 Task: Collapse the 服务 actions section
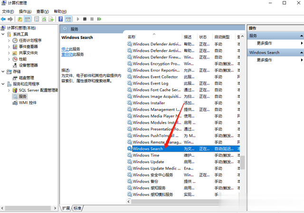(302, 36)
